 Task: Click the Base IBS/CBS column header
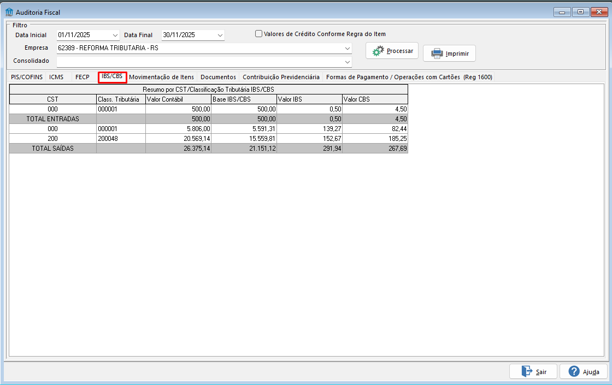244,99
